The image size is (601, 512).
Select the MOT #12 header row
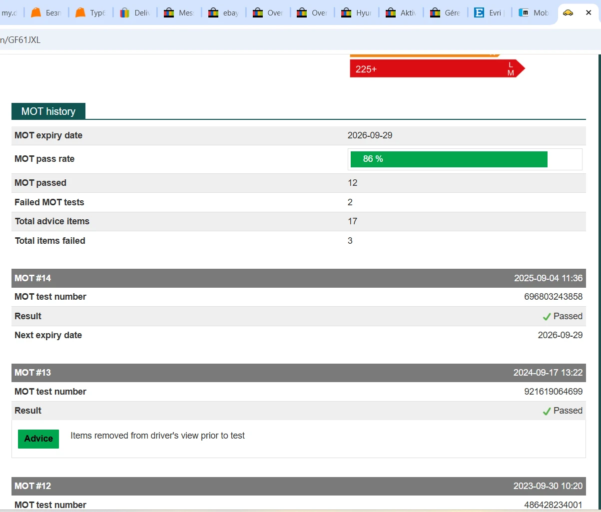point(298,486)
